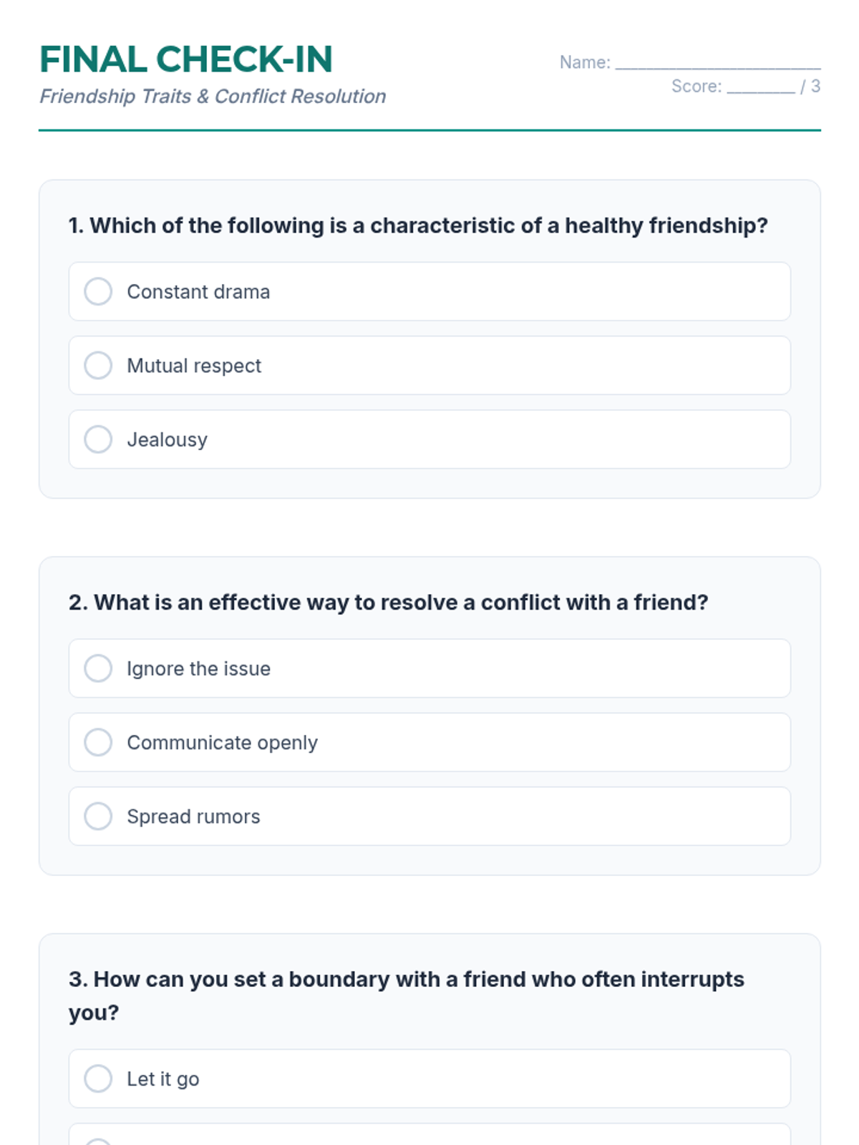Pick the Ignore the issue radio button

[98, 668]
